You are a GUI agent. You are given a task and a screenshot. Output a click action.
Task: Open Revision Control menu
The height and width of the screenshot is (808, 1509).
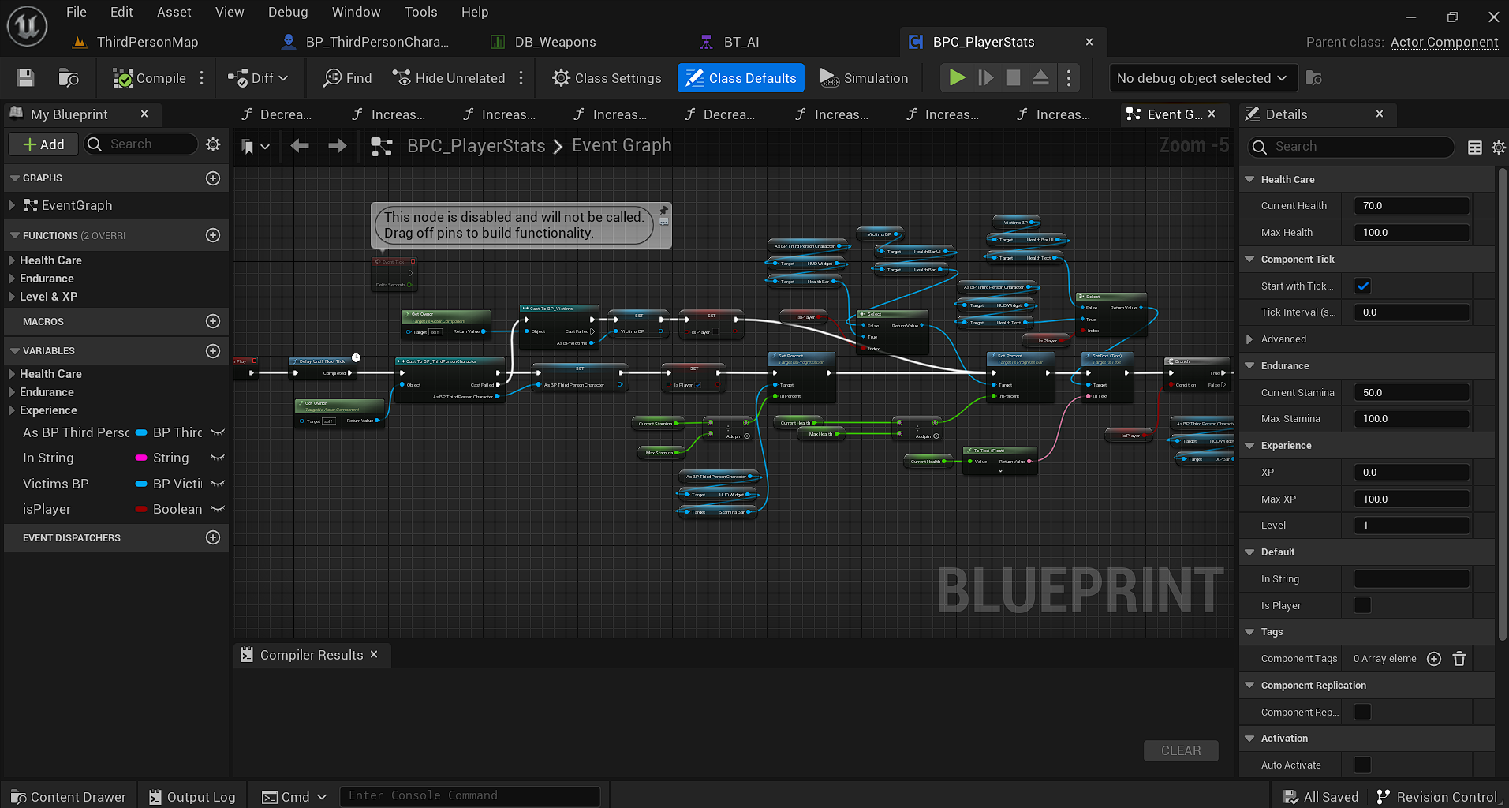[x=1436, y=796]
